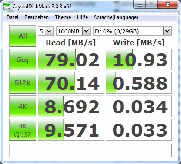Minimize the CrystalDiskMark window
Viewport: 181px width, 164px height.
[x=140, y=5]
